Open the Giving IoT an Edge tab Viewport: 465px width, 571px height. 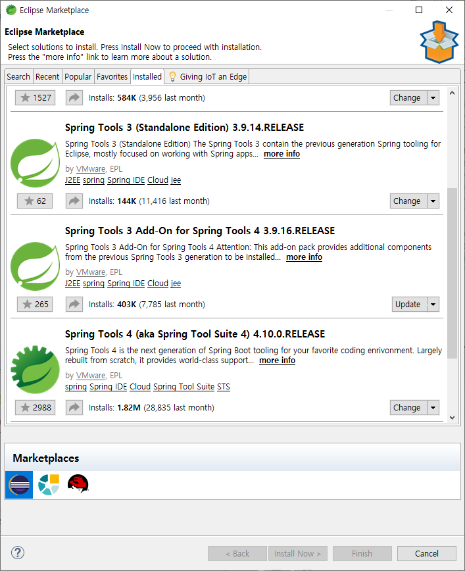[x=207, y=76]
